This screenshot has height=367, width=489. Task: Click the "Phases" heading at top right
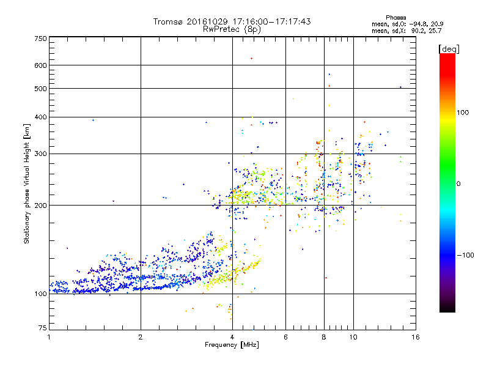pyautogui.click(x=395, y=18)
